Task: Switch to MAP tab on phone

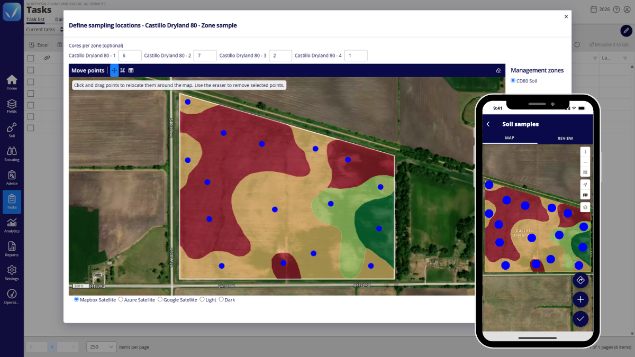Action: click(x=510, y=138)
